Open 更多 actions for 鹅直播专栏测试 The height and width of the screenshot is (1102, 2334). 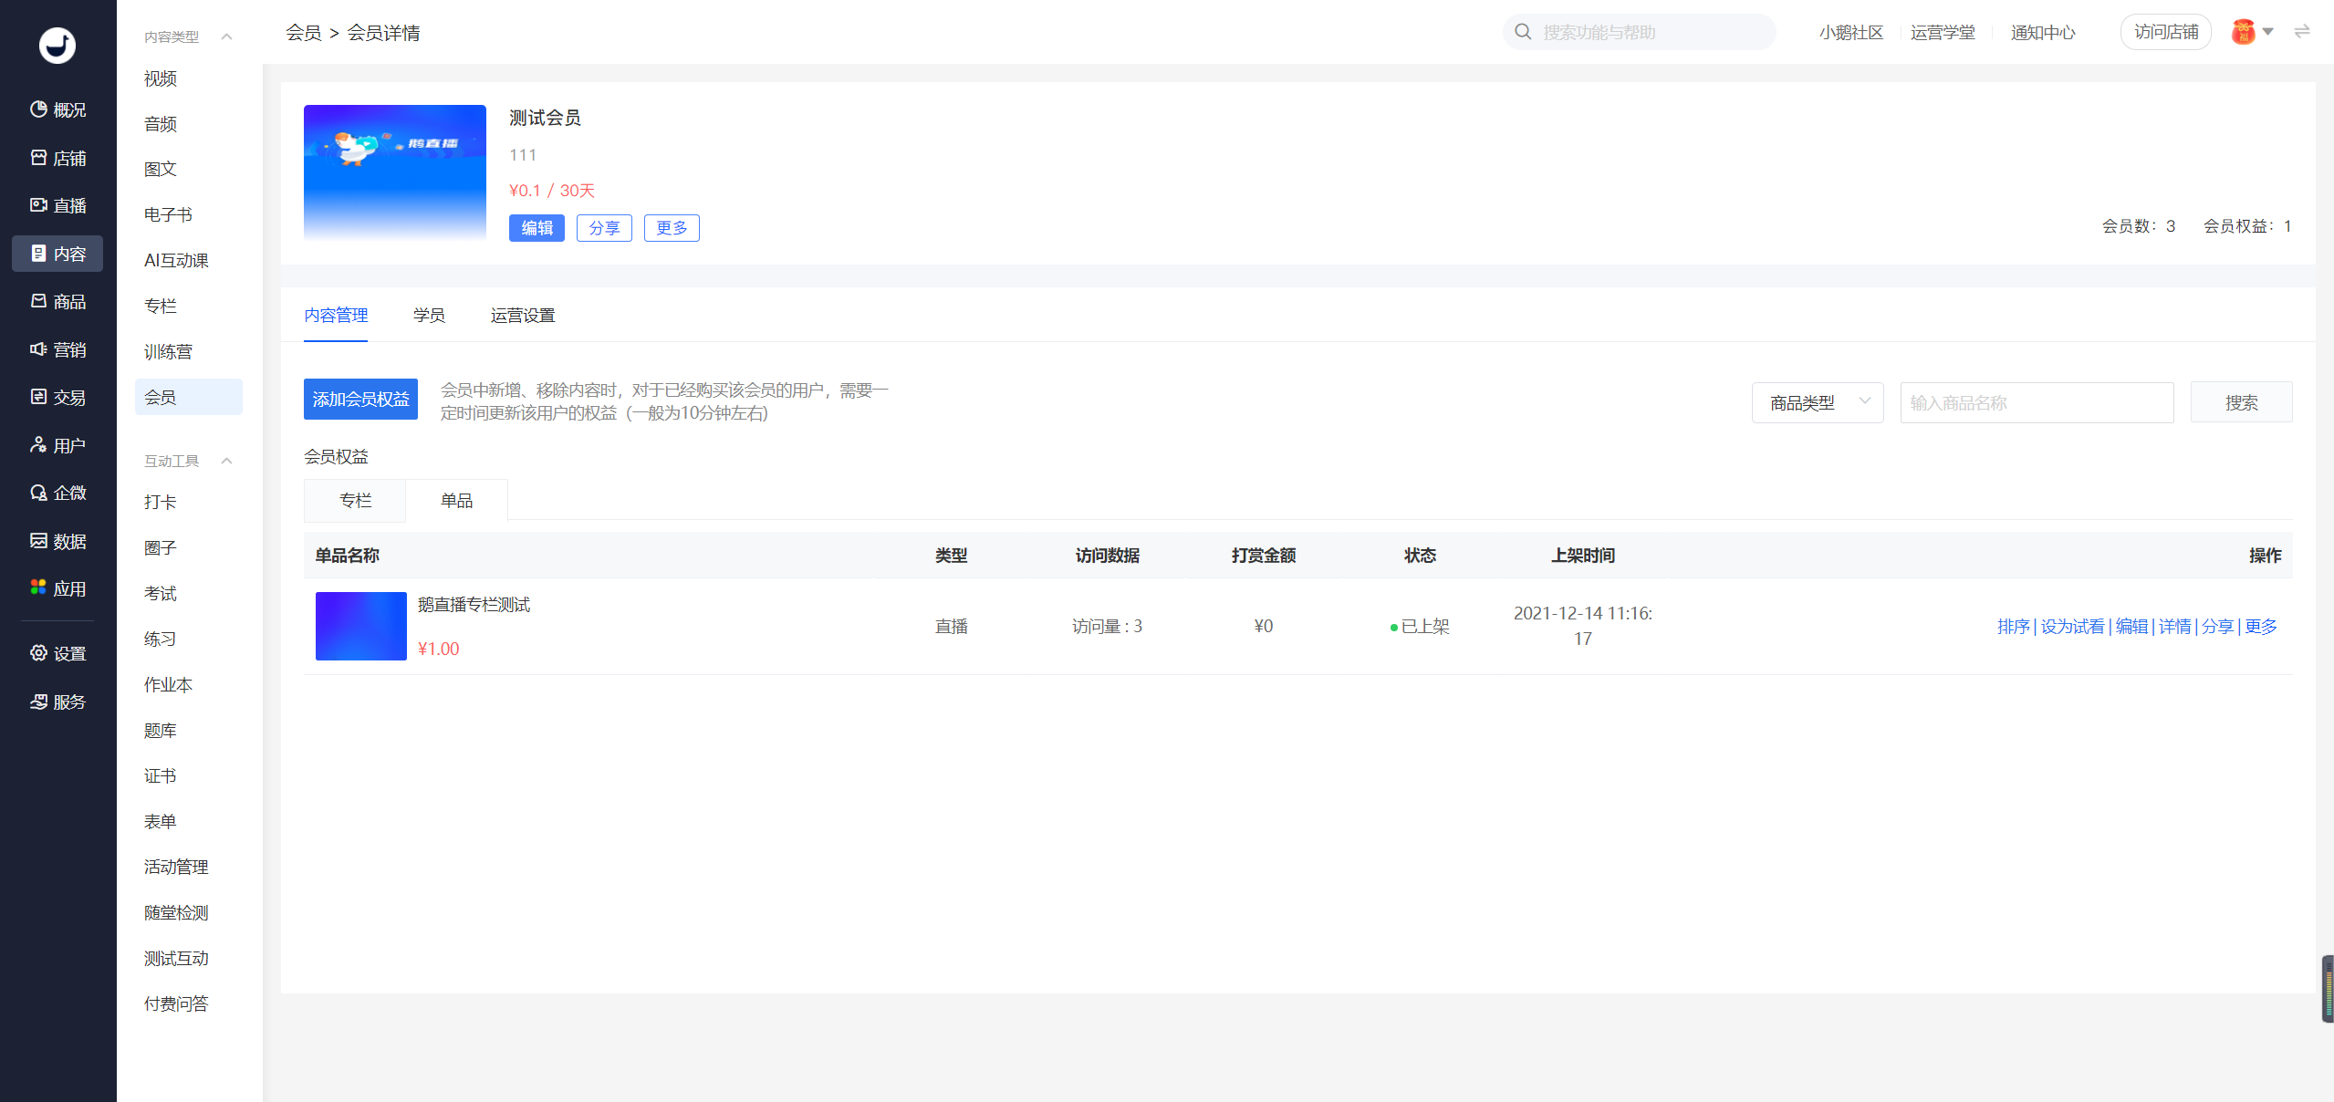click(2261, 626)
